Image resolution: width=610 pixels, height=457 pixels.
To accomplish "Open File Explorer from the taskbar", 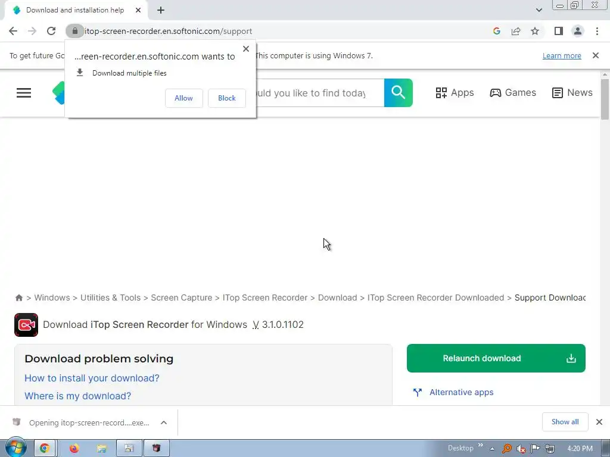I will [x=101, y=449].
